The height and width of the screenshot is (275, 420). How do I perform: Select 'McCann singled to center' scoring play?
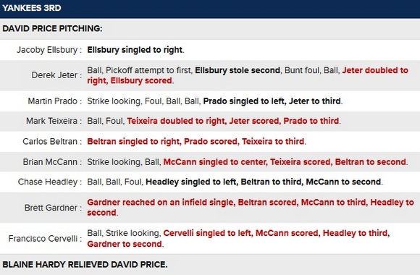(214, 161)
